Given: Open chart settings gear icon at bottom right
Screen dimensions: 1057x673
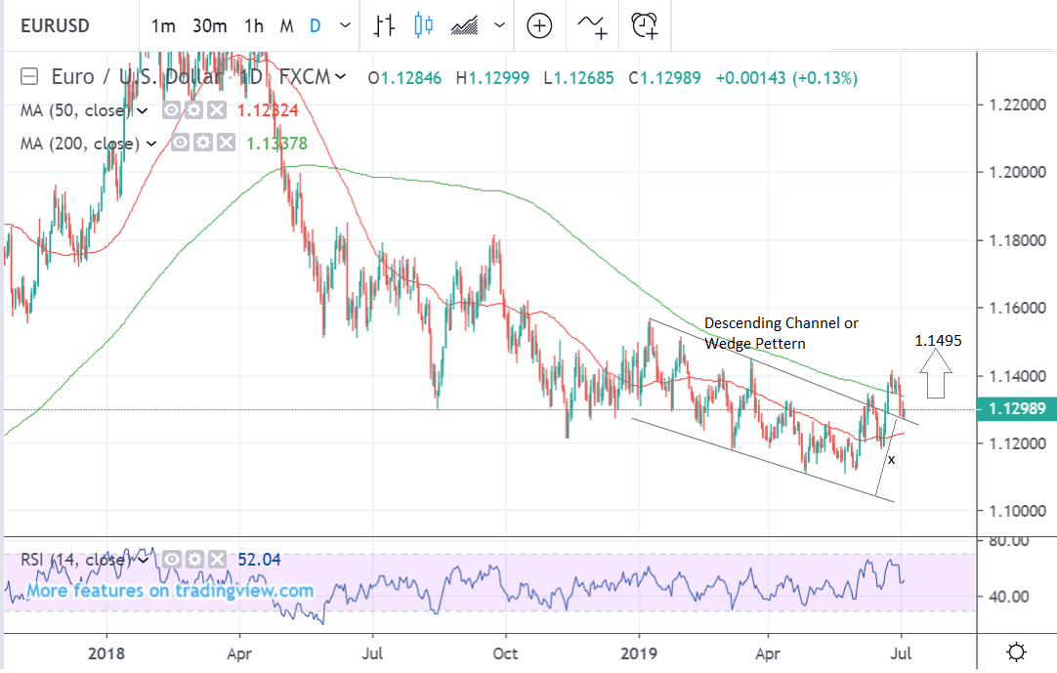Looking at the screenshot, I should [1017, 652].
